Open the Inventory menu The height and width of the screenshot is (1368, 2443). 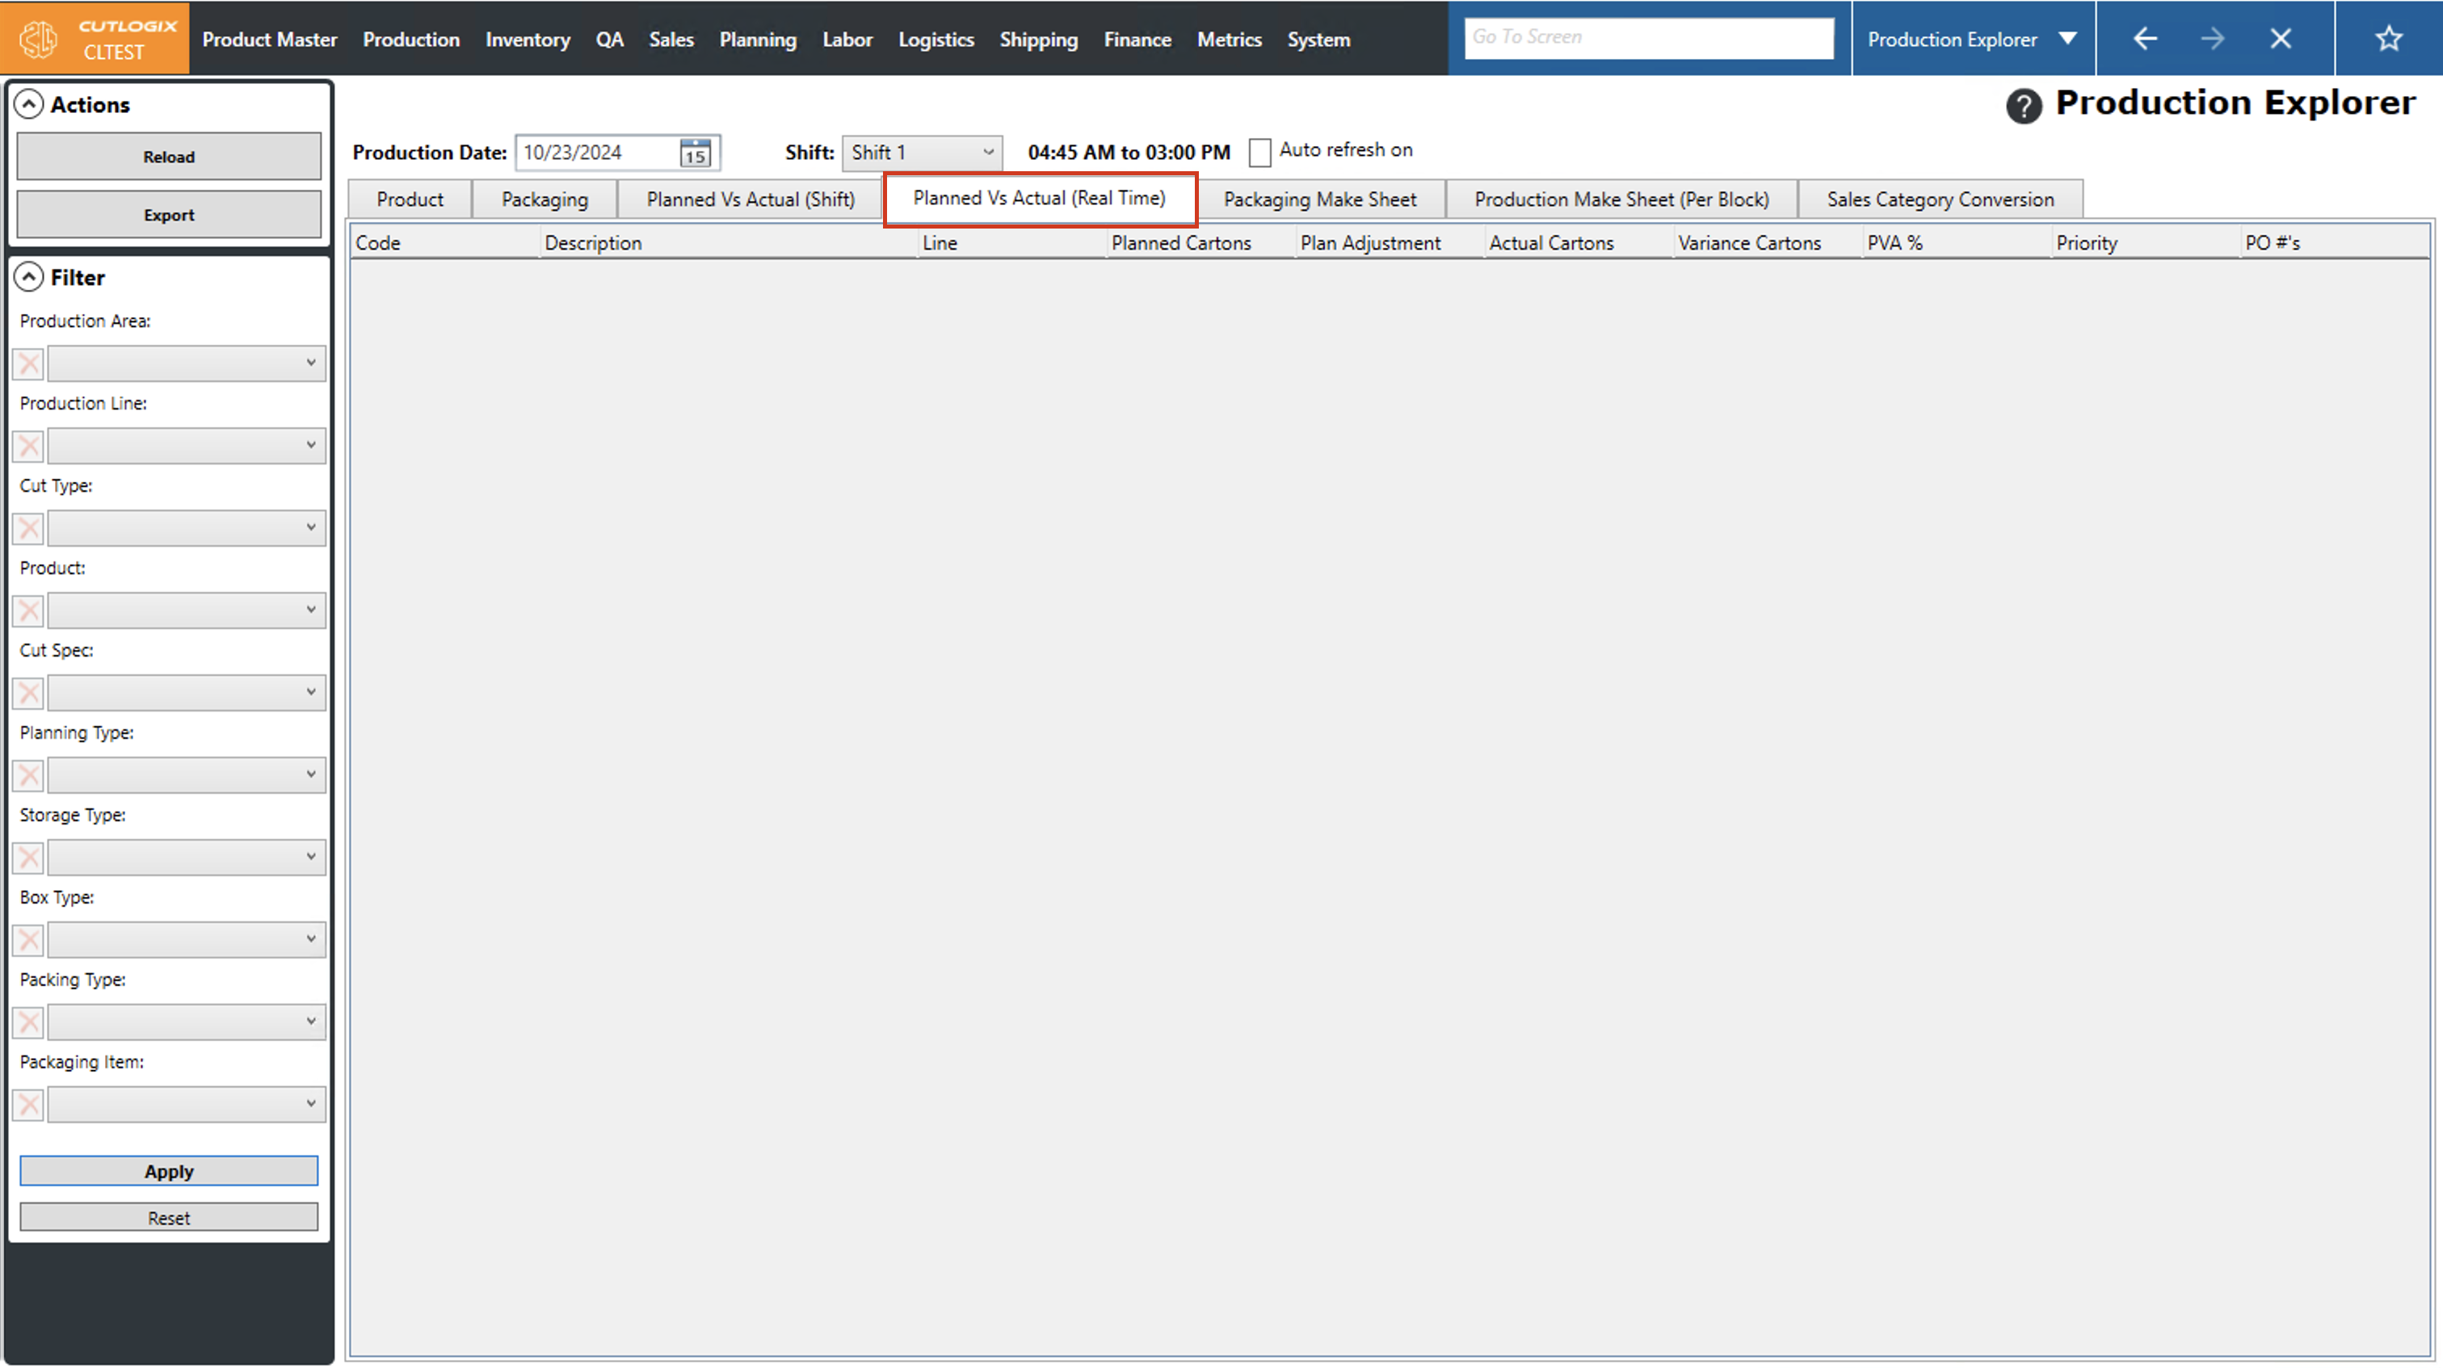point(528,40)
